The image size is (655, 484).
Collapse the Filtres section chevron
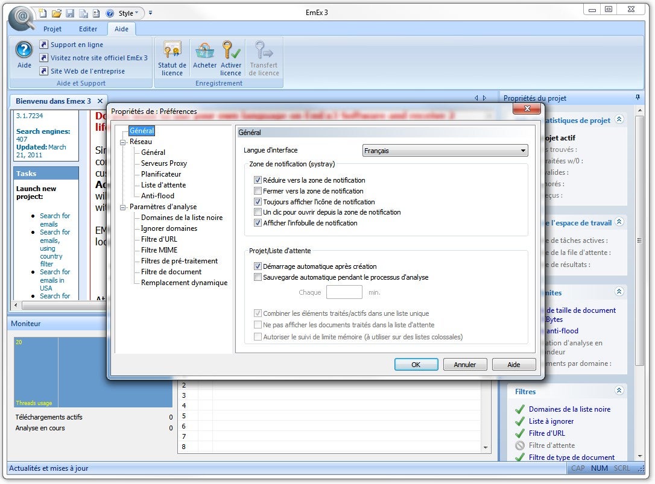[619, 391]
